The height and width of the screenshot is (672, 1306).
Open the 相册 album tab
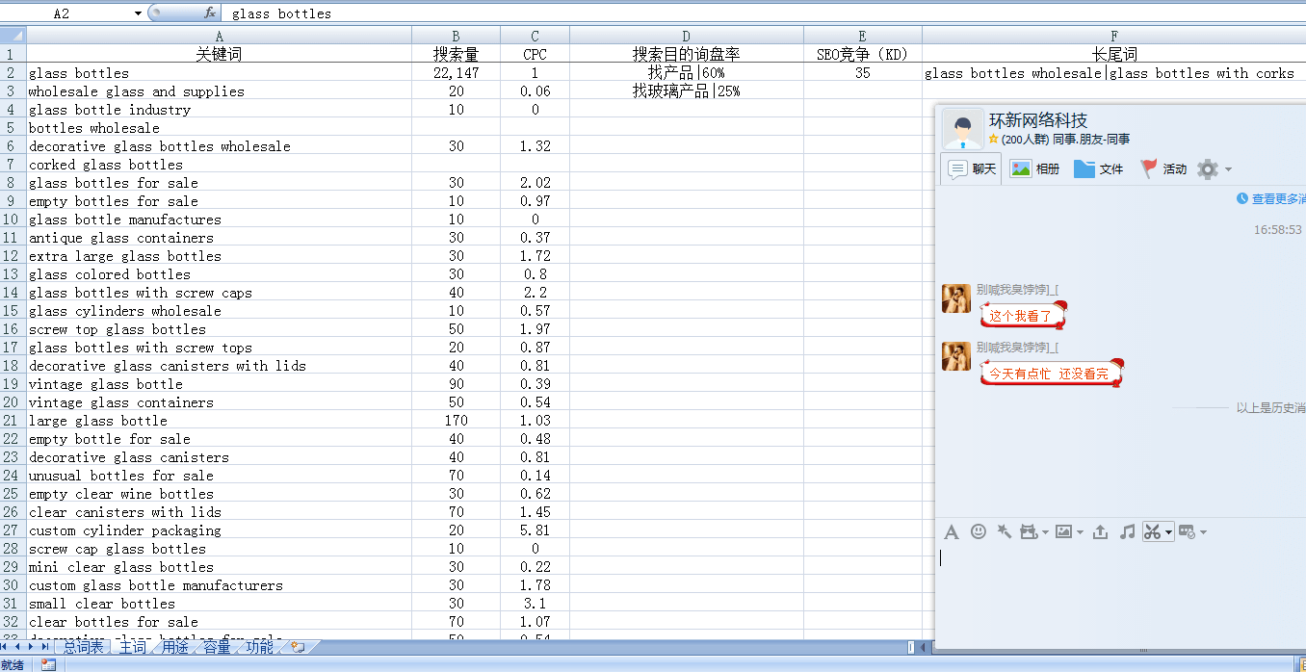[x=1034, y=169]
